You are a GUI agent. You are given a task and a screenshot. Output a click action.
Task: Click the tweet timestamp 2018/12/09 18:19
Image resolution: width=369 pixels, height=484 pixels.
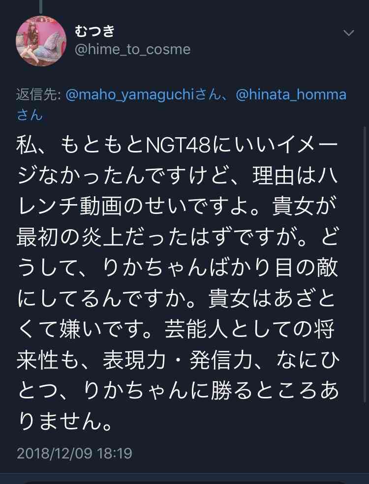[74, 453]
